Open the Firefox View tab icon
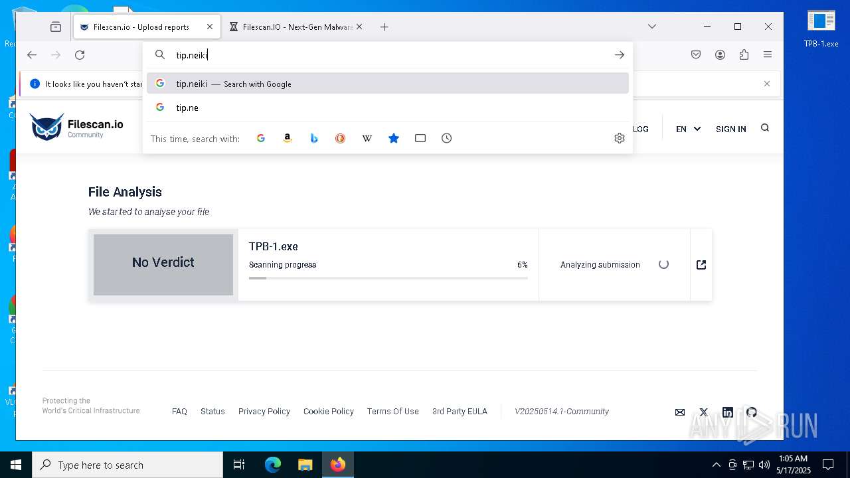The image size is (850, 478). pyautogui.click(x=56, y=27)
